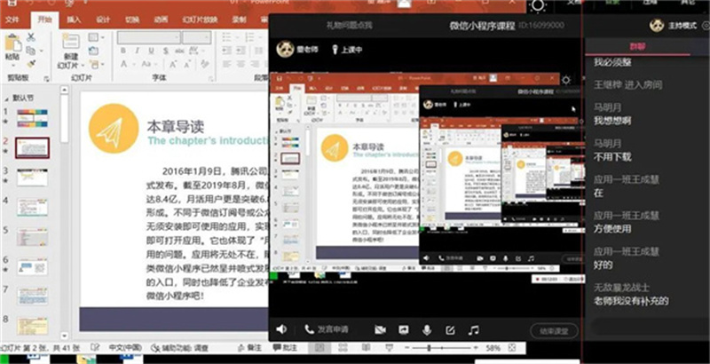Open the whiteboard edit icon

click(x=450, y=329)
